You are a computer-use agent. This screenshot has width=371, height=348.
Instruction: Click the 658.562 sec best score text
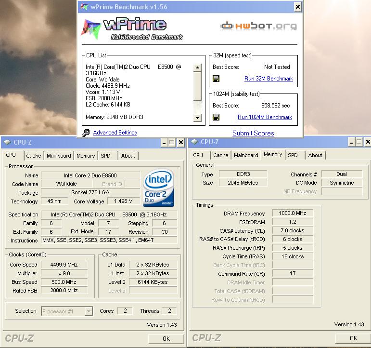(275, 106)
